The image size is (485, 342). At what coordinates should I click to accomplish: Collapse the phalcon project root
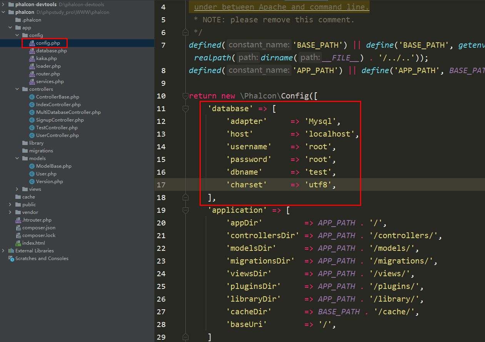tap(3, 12)
